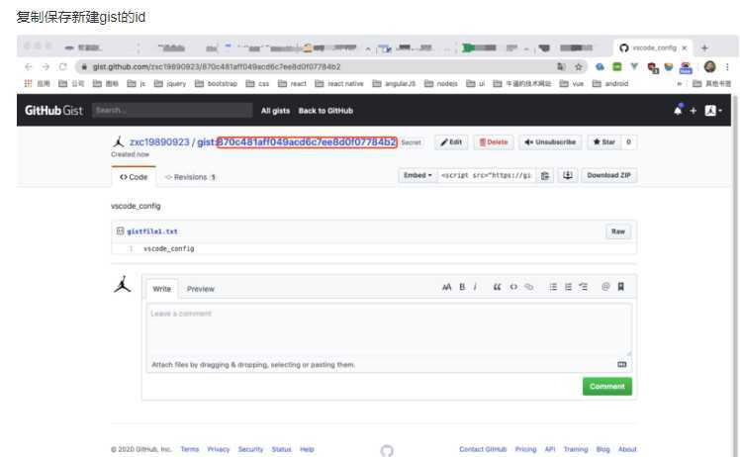Click the Gist search field
740x457 pixels.
click(x=172, y=110)
